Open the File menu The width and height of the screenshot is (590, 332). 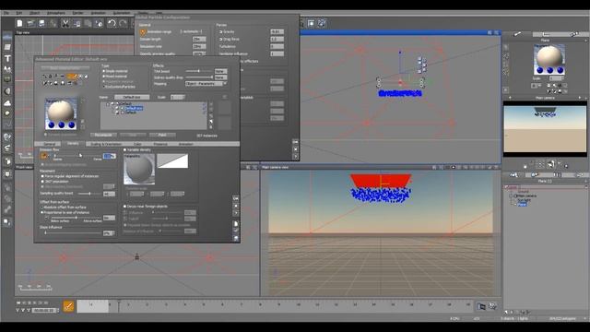click(x=6, y=13)
